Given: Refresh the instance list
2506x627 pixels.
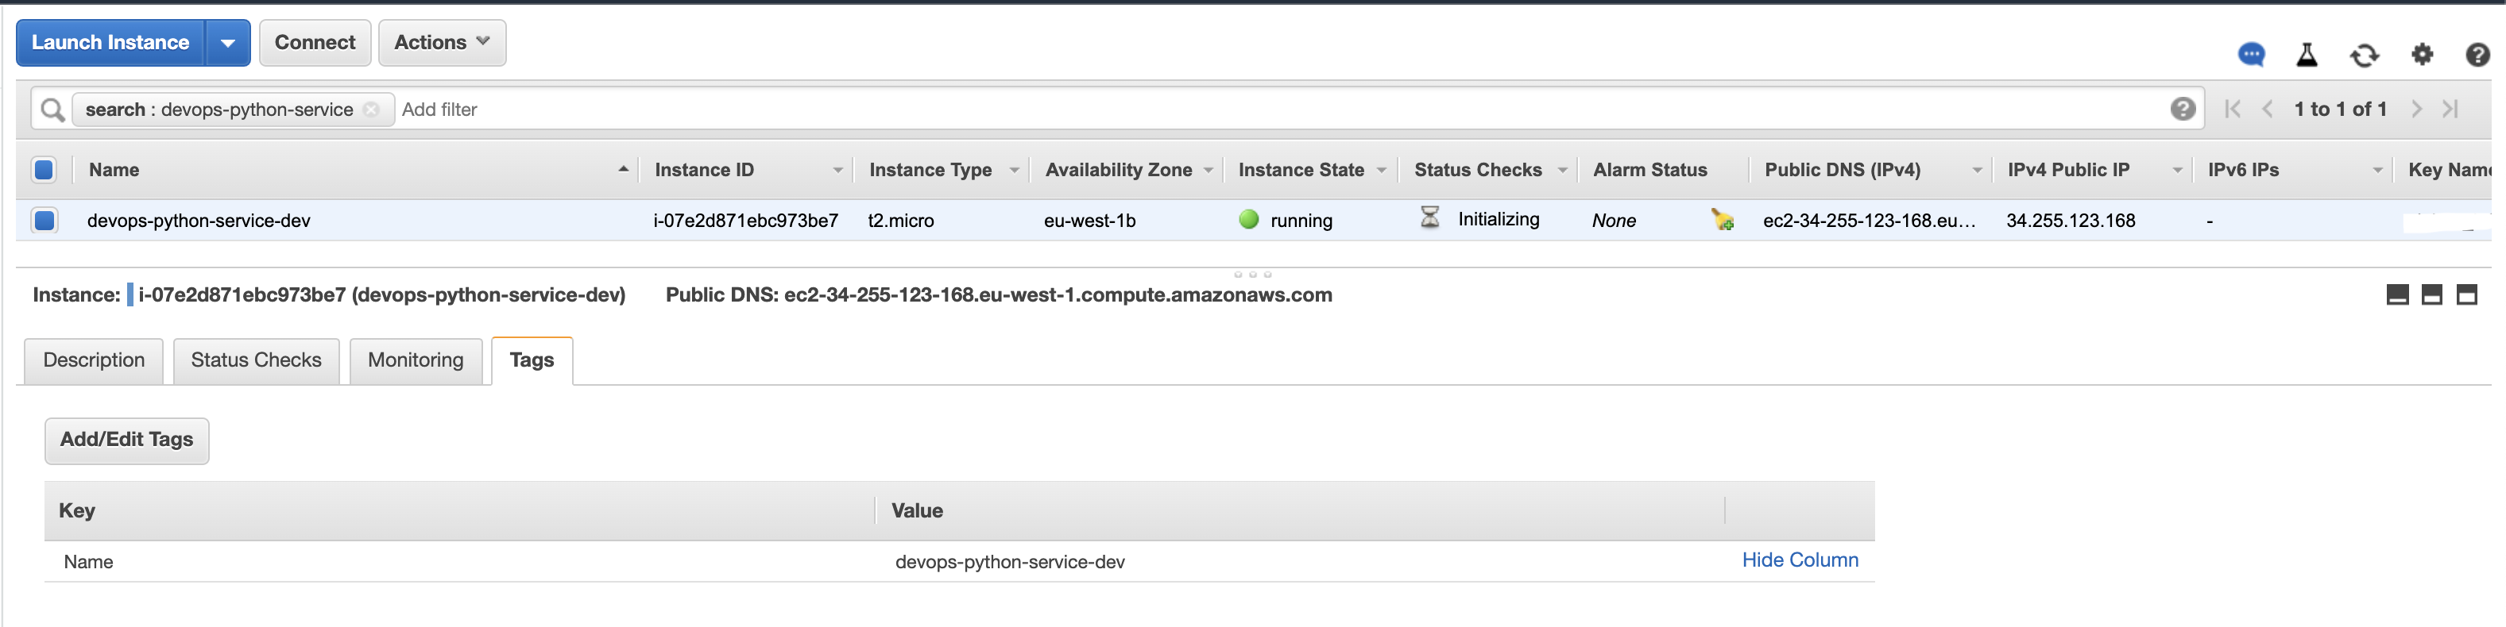Looking at the screenshot, I should 2364,56.
